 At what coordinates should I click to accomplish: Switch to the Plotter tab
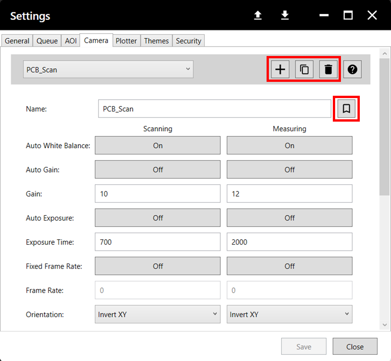pyautogui.click(x=126, y=41)
